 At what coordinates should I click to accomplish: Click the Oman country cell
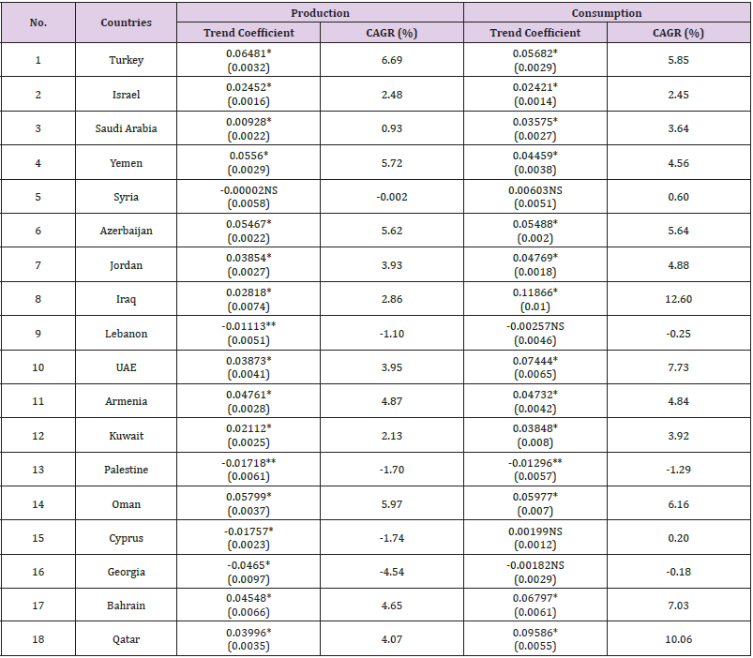click(x=126, y=504)
